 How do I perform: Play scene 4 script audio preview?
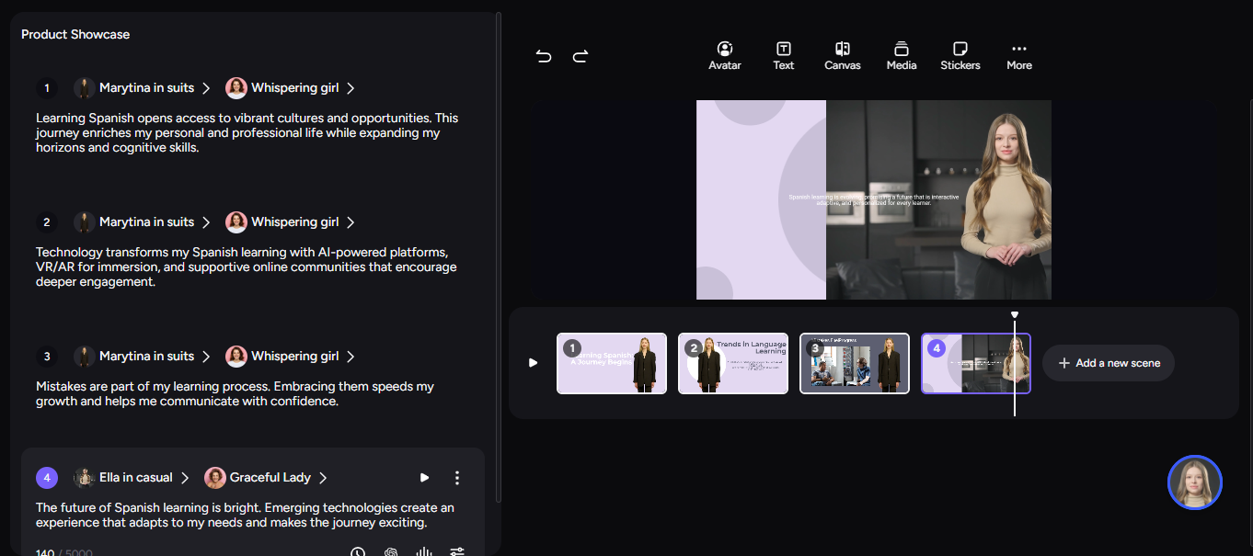[424, 478]
